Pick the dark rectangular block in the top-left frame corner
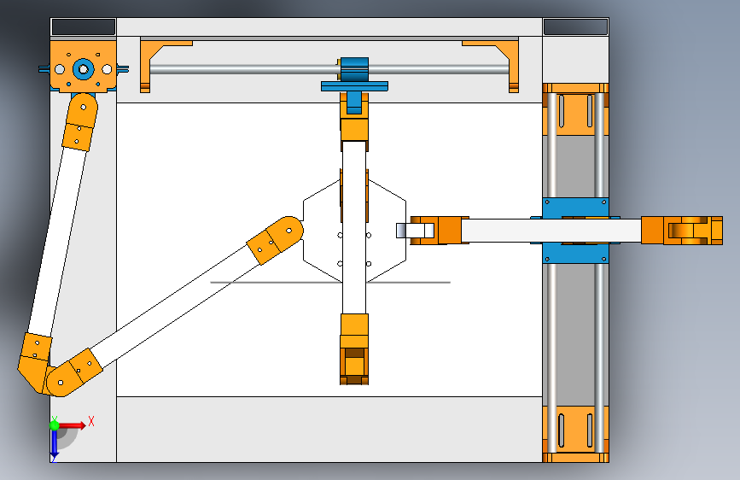This screenshot has height=480, width=740. tap(84, 27)
